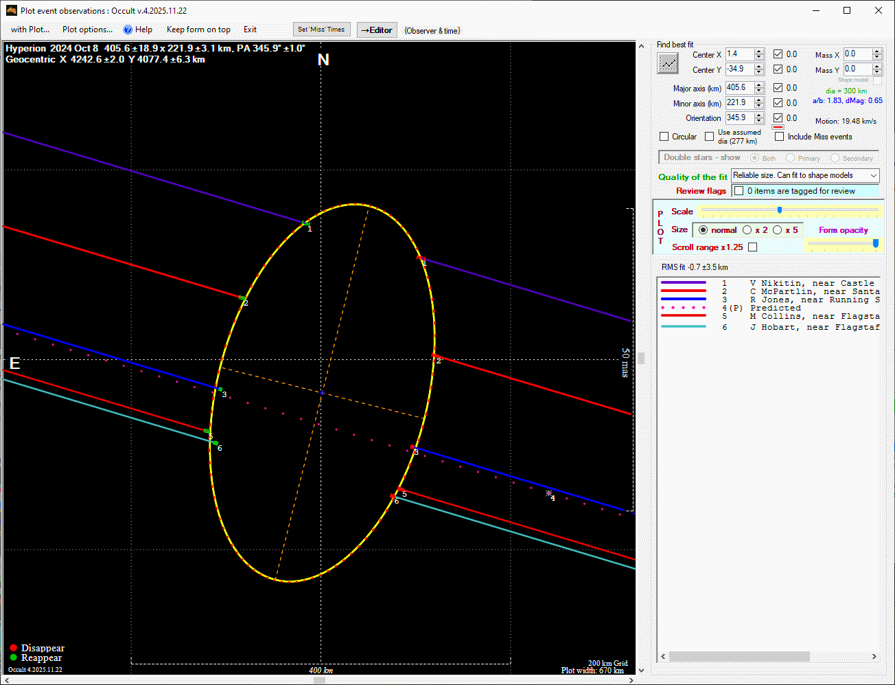The image size is (895, 685).
Task: Open the Plot options menu
Action: point(87,30)
